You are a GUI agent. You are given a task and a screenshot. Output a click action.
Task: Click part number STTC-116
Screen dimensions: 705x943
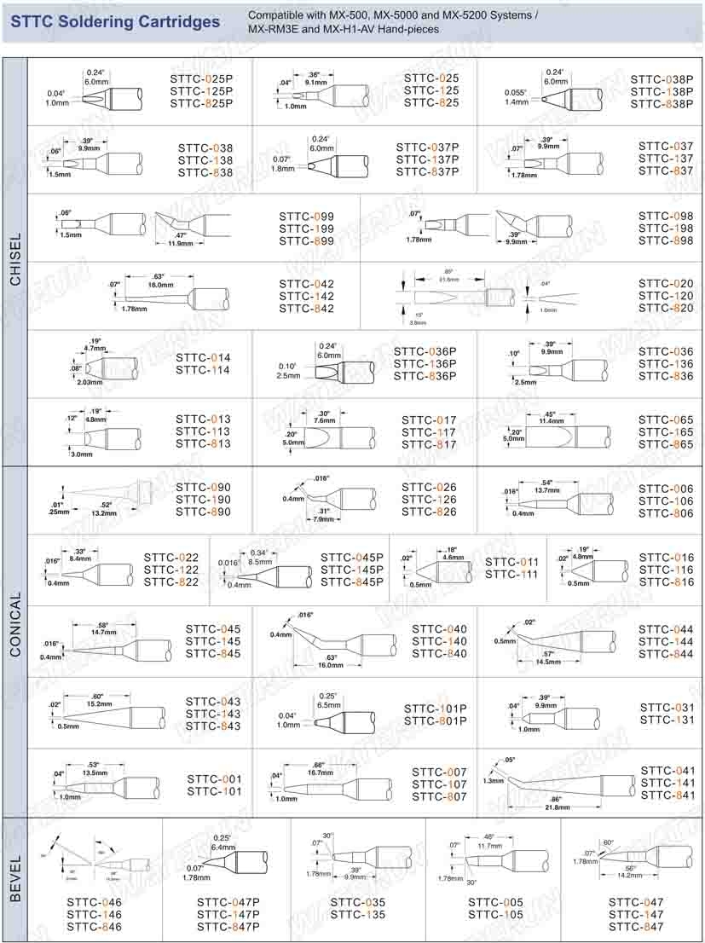click(667, 570)
